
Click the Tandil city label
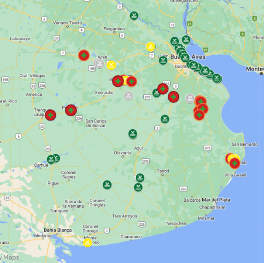click(x=162, y=171)
